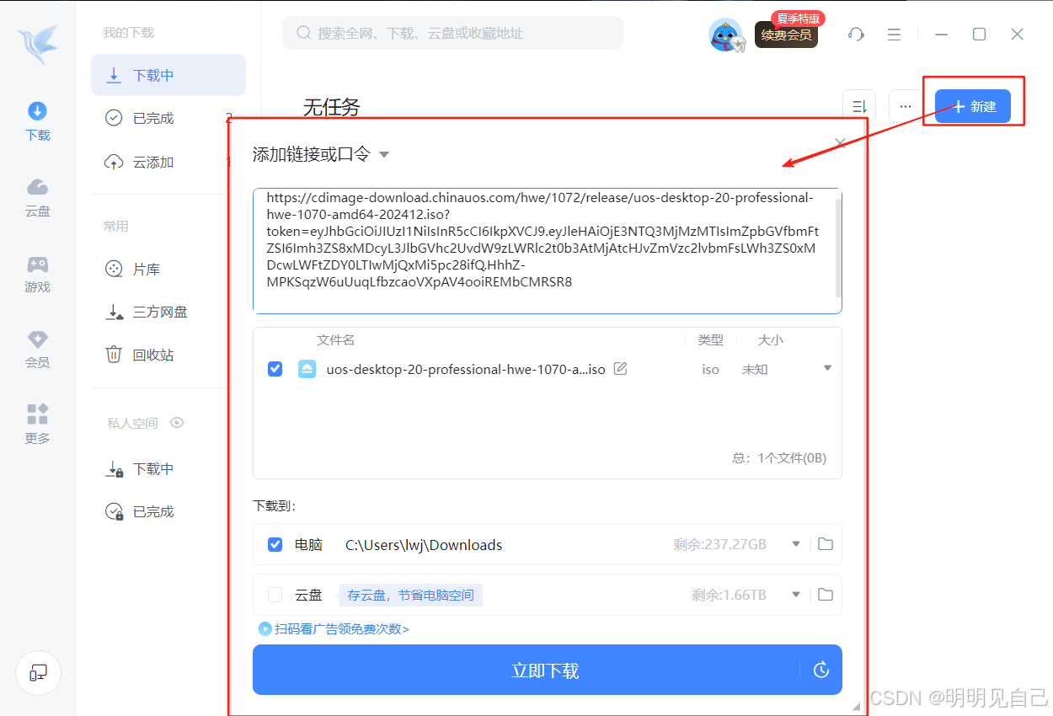Click the device connect icon at bottom-left
Image resolution: width=1053 pixels, height=716 pixels.
(x=38, y=672)
